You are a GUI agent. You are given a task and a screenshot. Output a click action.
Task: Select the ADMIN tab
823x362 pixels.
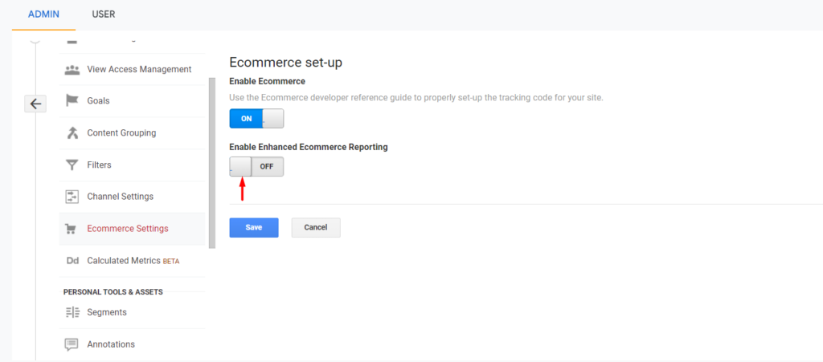tap(43, 14)
